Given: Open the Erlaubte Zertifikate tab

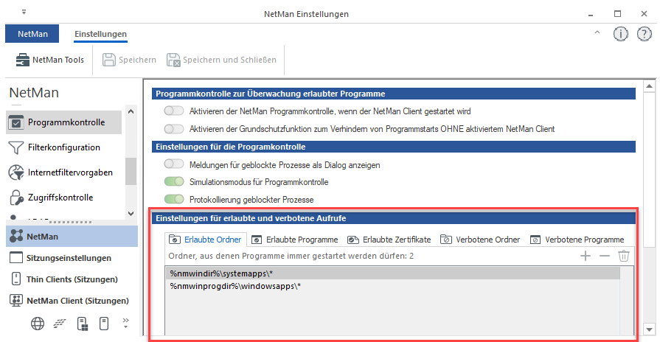Looking at the screenshot, I should [x=389, y=240].
